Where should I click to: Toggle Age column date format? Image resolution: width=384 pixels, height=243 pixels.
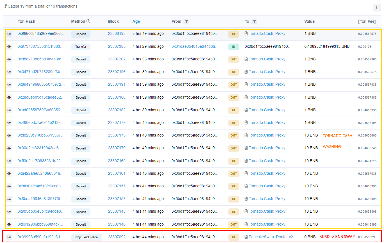(x=136, y=21)
